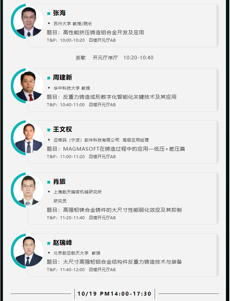
Task: Click 肖旅's speaker portrait photo
Action: tap(29, 190)
